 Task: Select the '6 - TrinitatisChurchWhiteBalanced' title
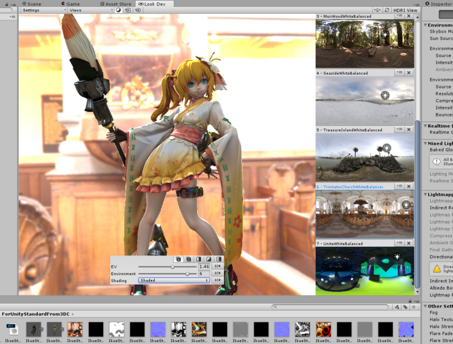pyautogui.click(x=349, y=187)
